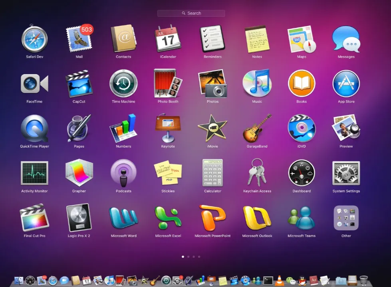
Task: Open Time Machine in the Dock
Action: [166, 281]
